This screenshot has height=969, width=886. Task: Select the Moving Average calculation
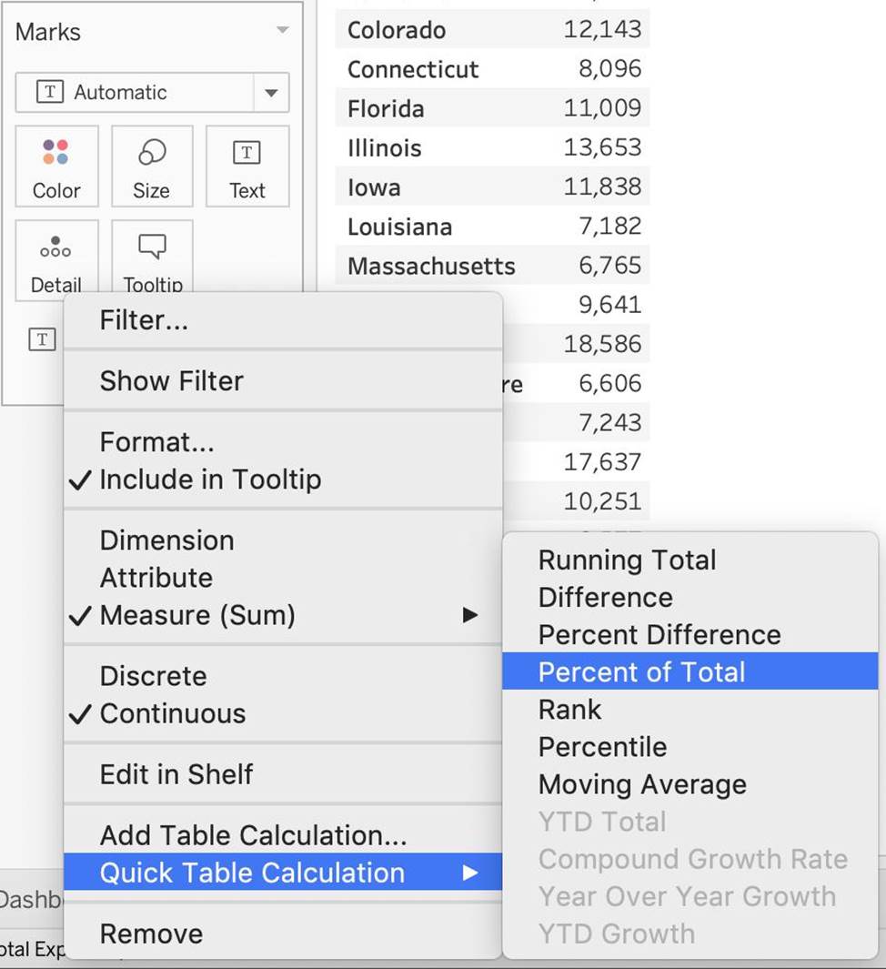(642, 784)
